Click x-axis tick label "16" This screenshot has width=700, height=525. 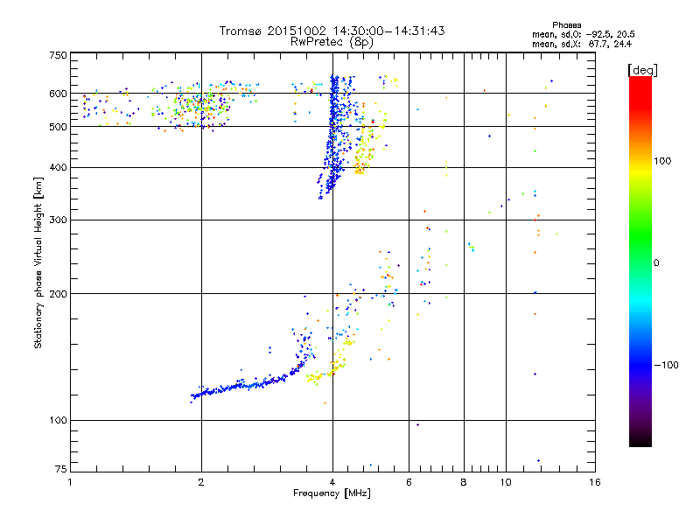595,482
